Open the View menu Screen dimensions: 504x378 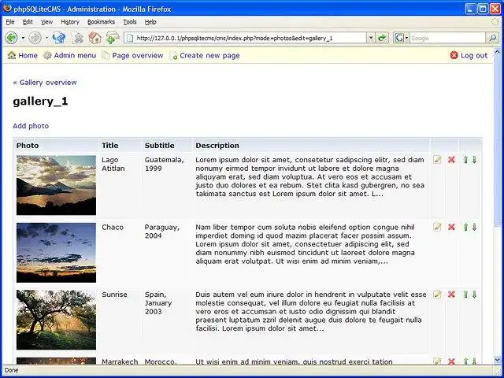[46, 22]
